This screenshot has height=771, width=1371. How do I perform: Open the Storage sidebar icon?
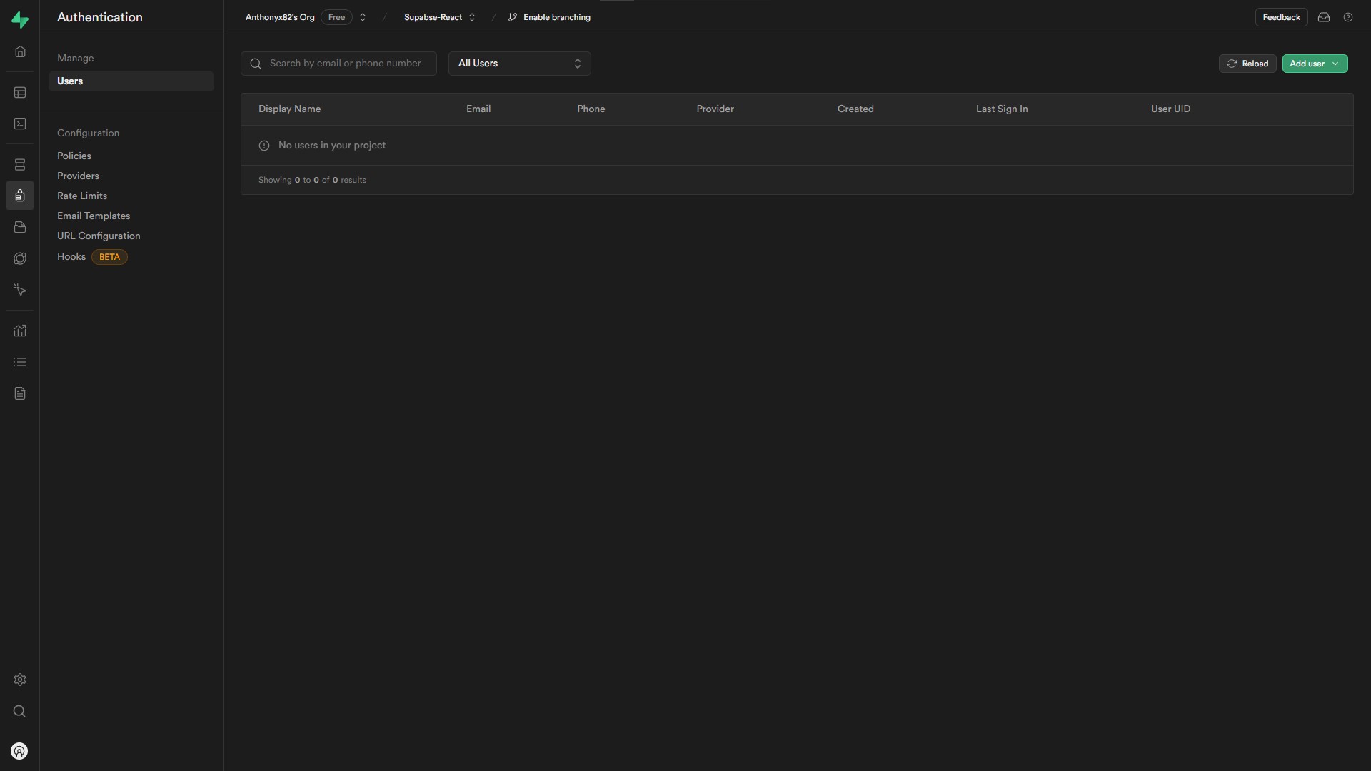coord(20,227)
